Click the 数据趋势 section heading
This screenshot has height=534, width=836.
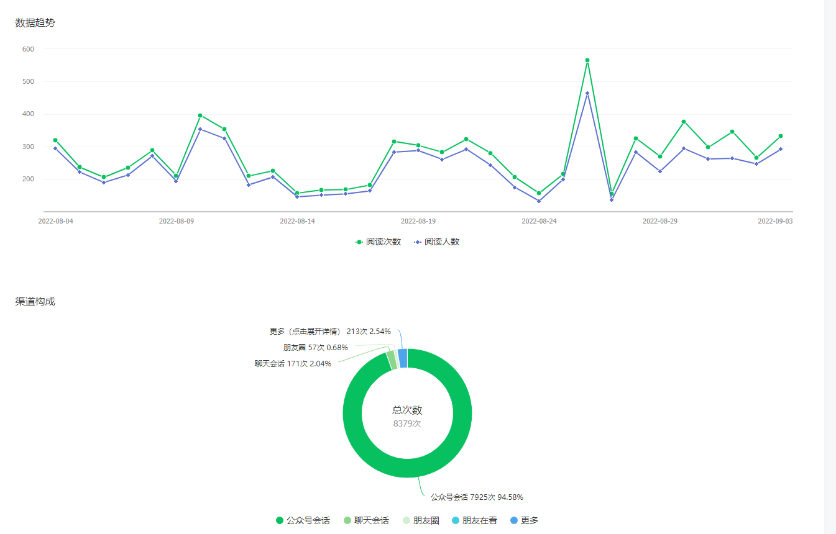pos(35,23)
